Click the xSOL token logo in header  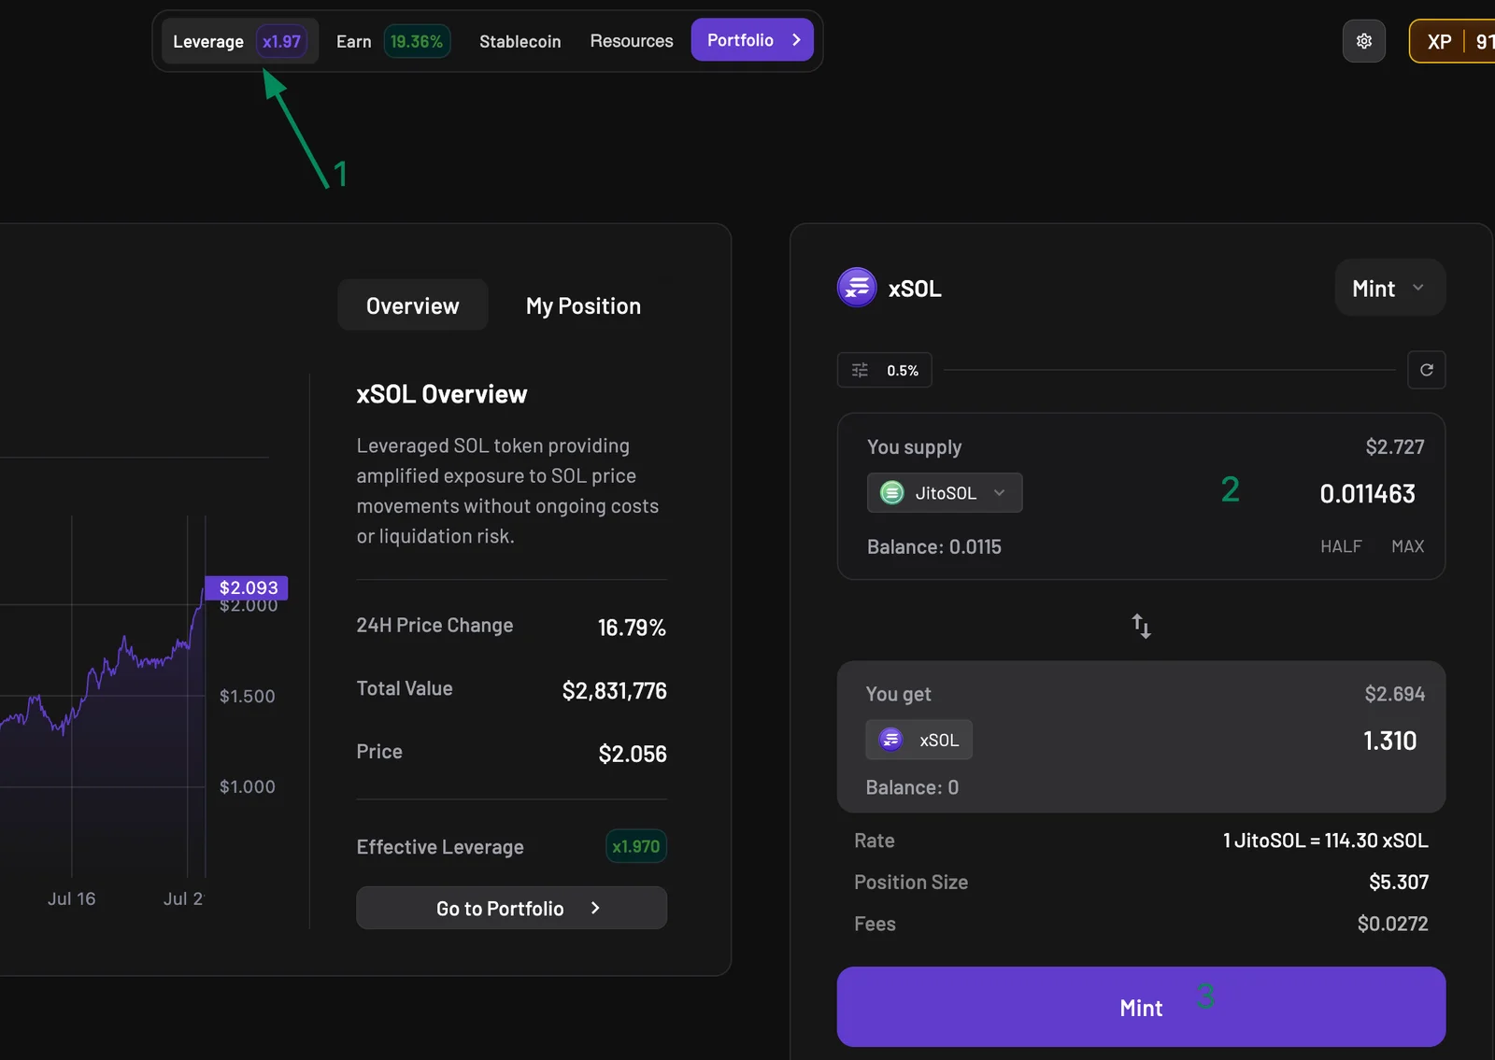tap(857, 288)
